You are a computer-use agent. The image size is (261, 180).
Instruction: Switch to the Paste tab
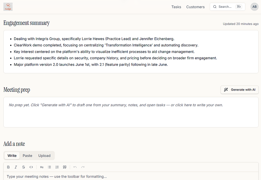coord(28,155)
